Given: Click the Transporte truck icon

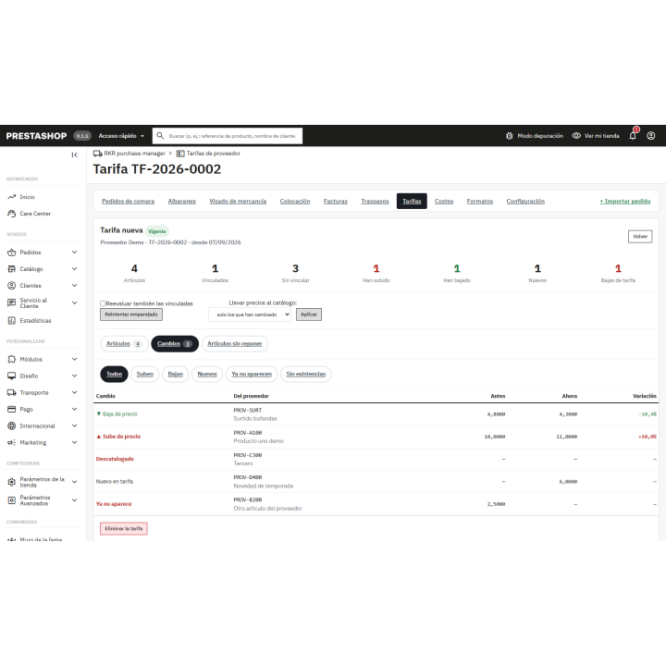Looking at the screenshot, I should pos(11,392).
